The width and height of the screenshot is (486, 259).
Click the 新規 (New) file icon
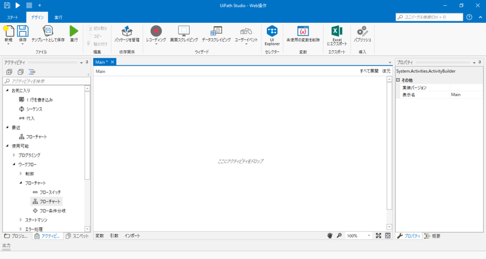pyautogui.click(x=9, y=31)
